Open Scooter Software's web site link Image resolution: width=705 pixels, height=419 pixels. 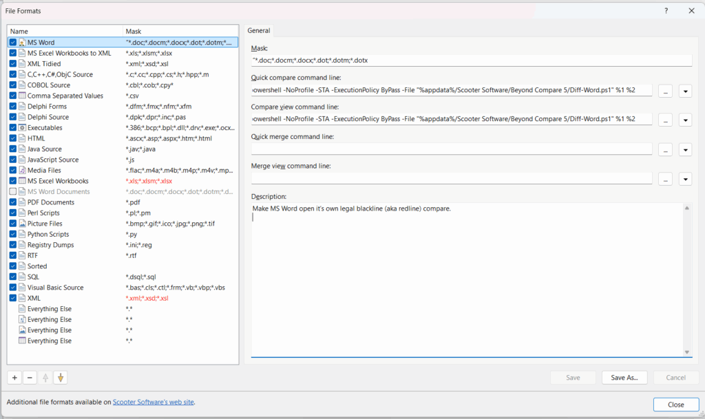coord(158,402)
